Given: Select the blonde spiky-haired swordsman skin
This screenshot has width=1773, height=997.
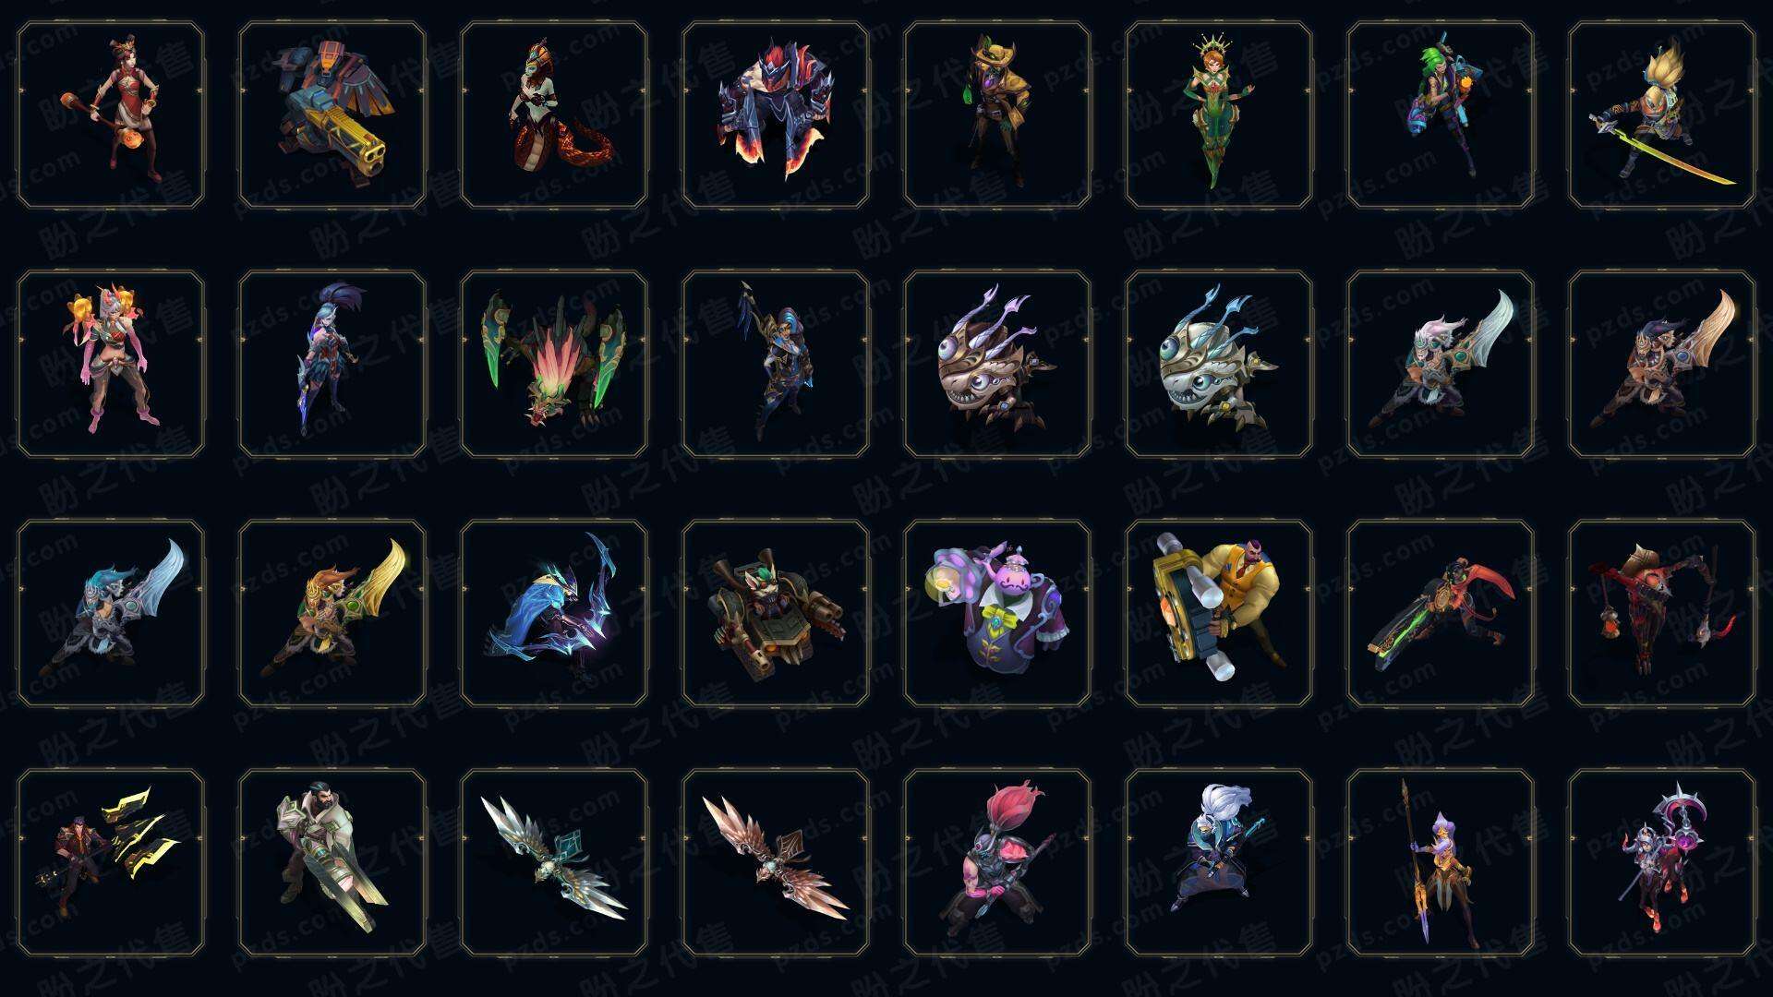Looking at the screenshot, I should coord(1662,115).
